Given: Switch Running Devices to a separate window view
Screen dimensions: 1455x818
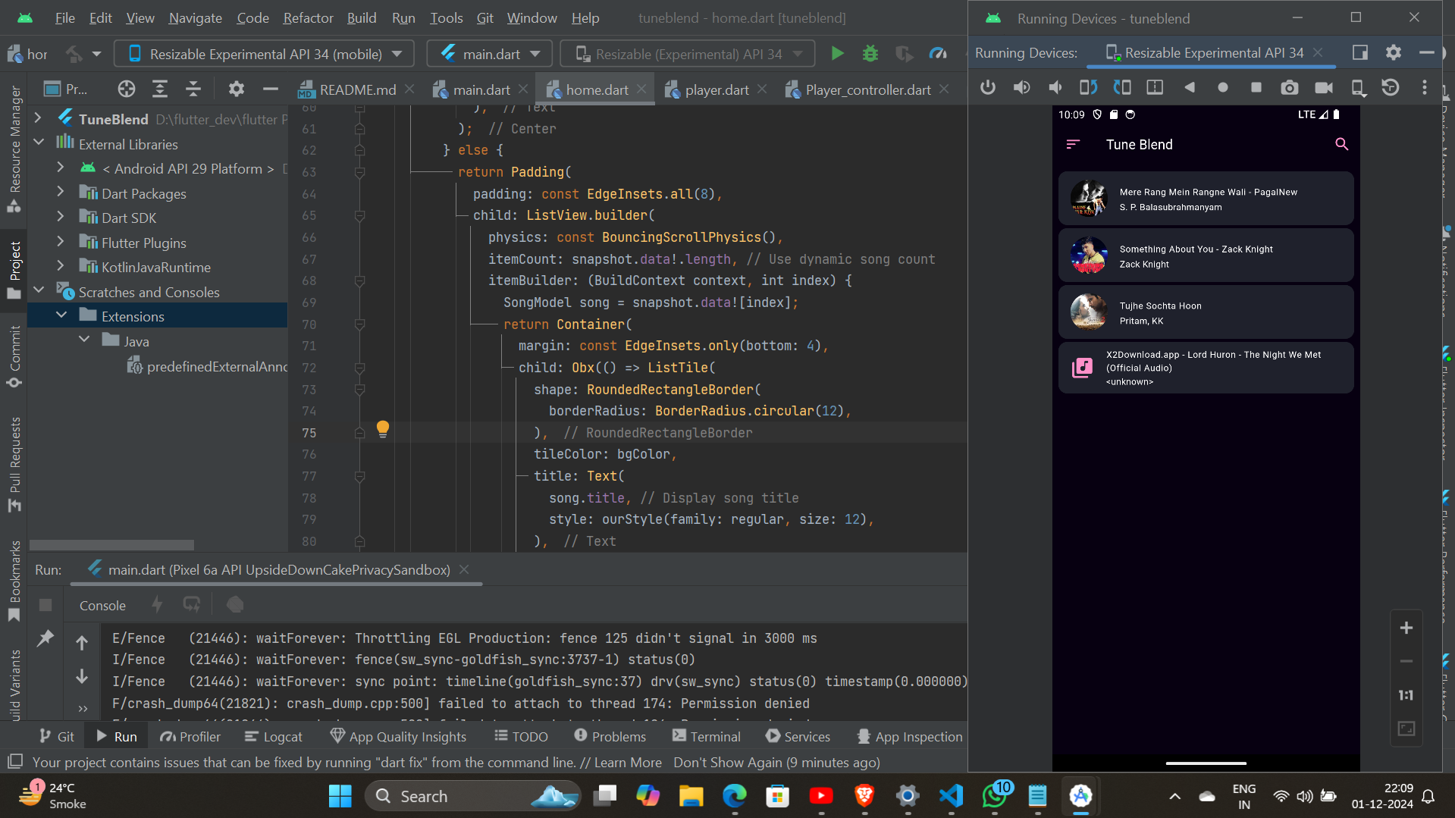Looking at the screenshot, I should coord(1359,52).
